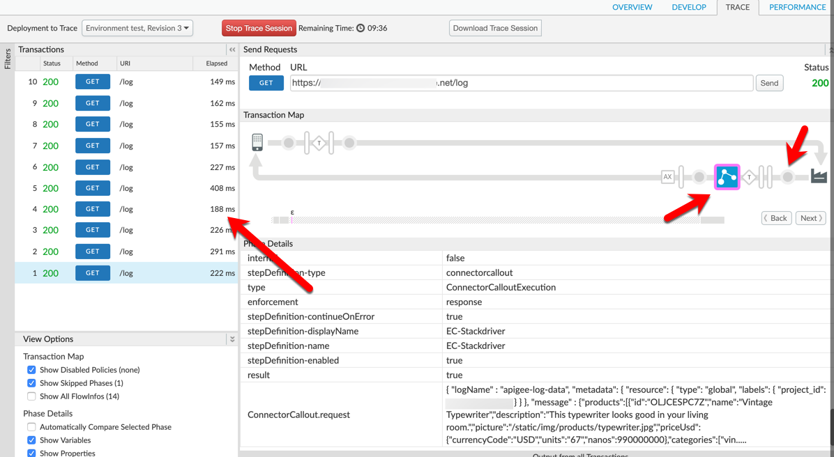Viewport: 834px width, 457px height.
Task: Toggle Show Properties checkbox
Action: (x=31, y=453)
